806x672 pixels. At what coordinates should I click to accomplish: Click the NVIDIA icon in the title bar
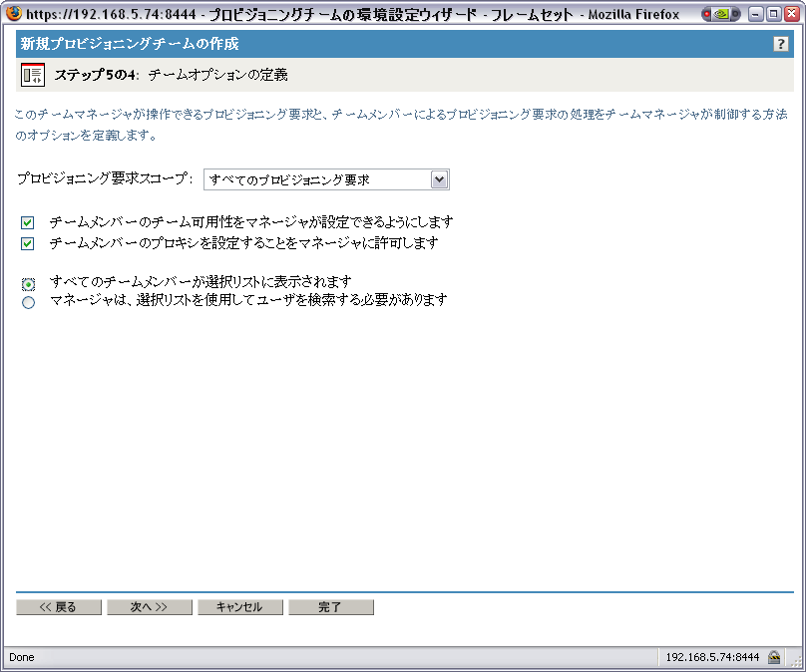click(x=721, y=14)
